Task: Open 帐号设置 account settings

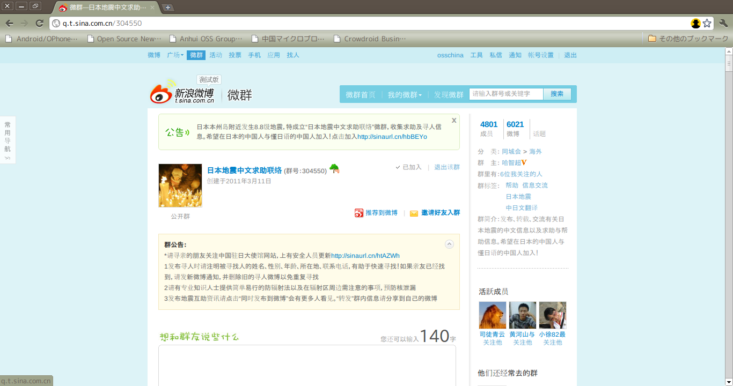Action: 541,55
